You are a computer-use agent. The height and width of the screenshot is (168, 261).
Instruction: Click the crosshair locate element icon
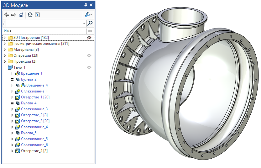pyautogui.click(x=30, y=15)
